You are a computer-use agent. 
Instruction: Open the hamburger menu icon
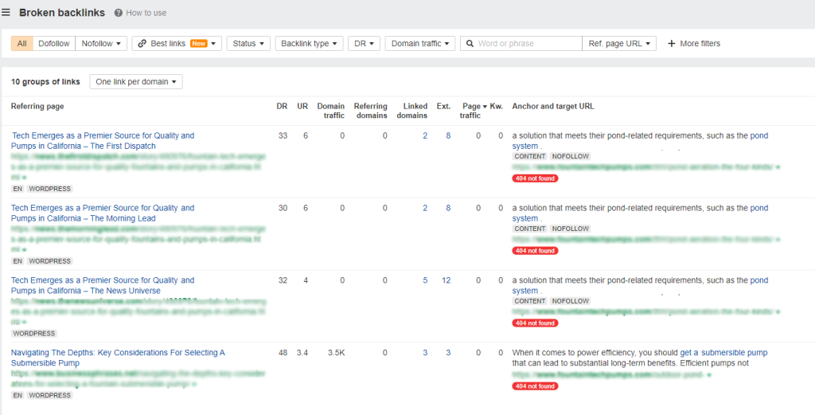point(6,13)
